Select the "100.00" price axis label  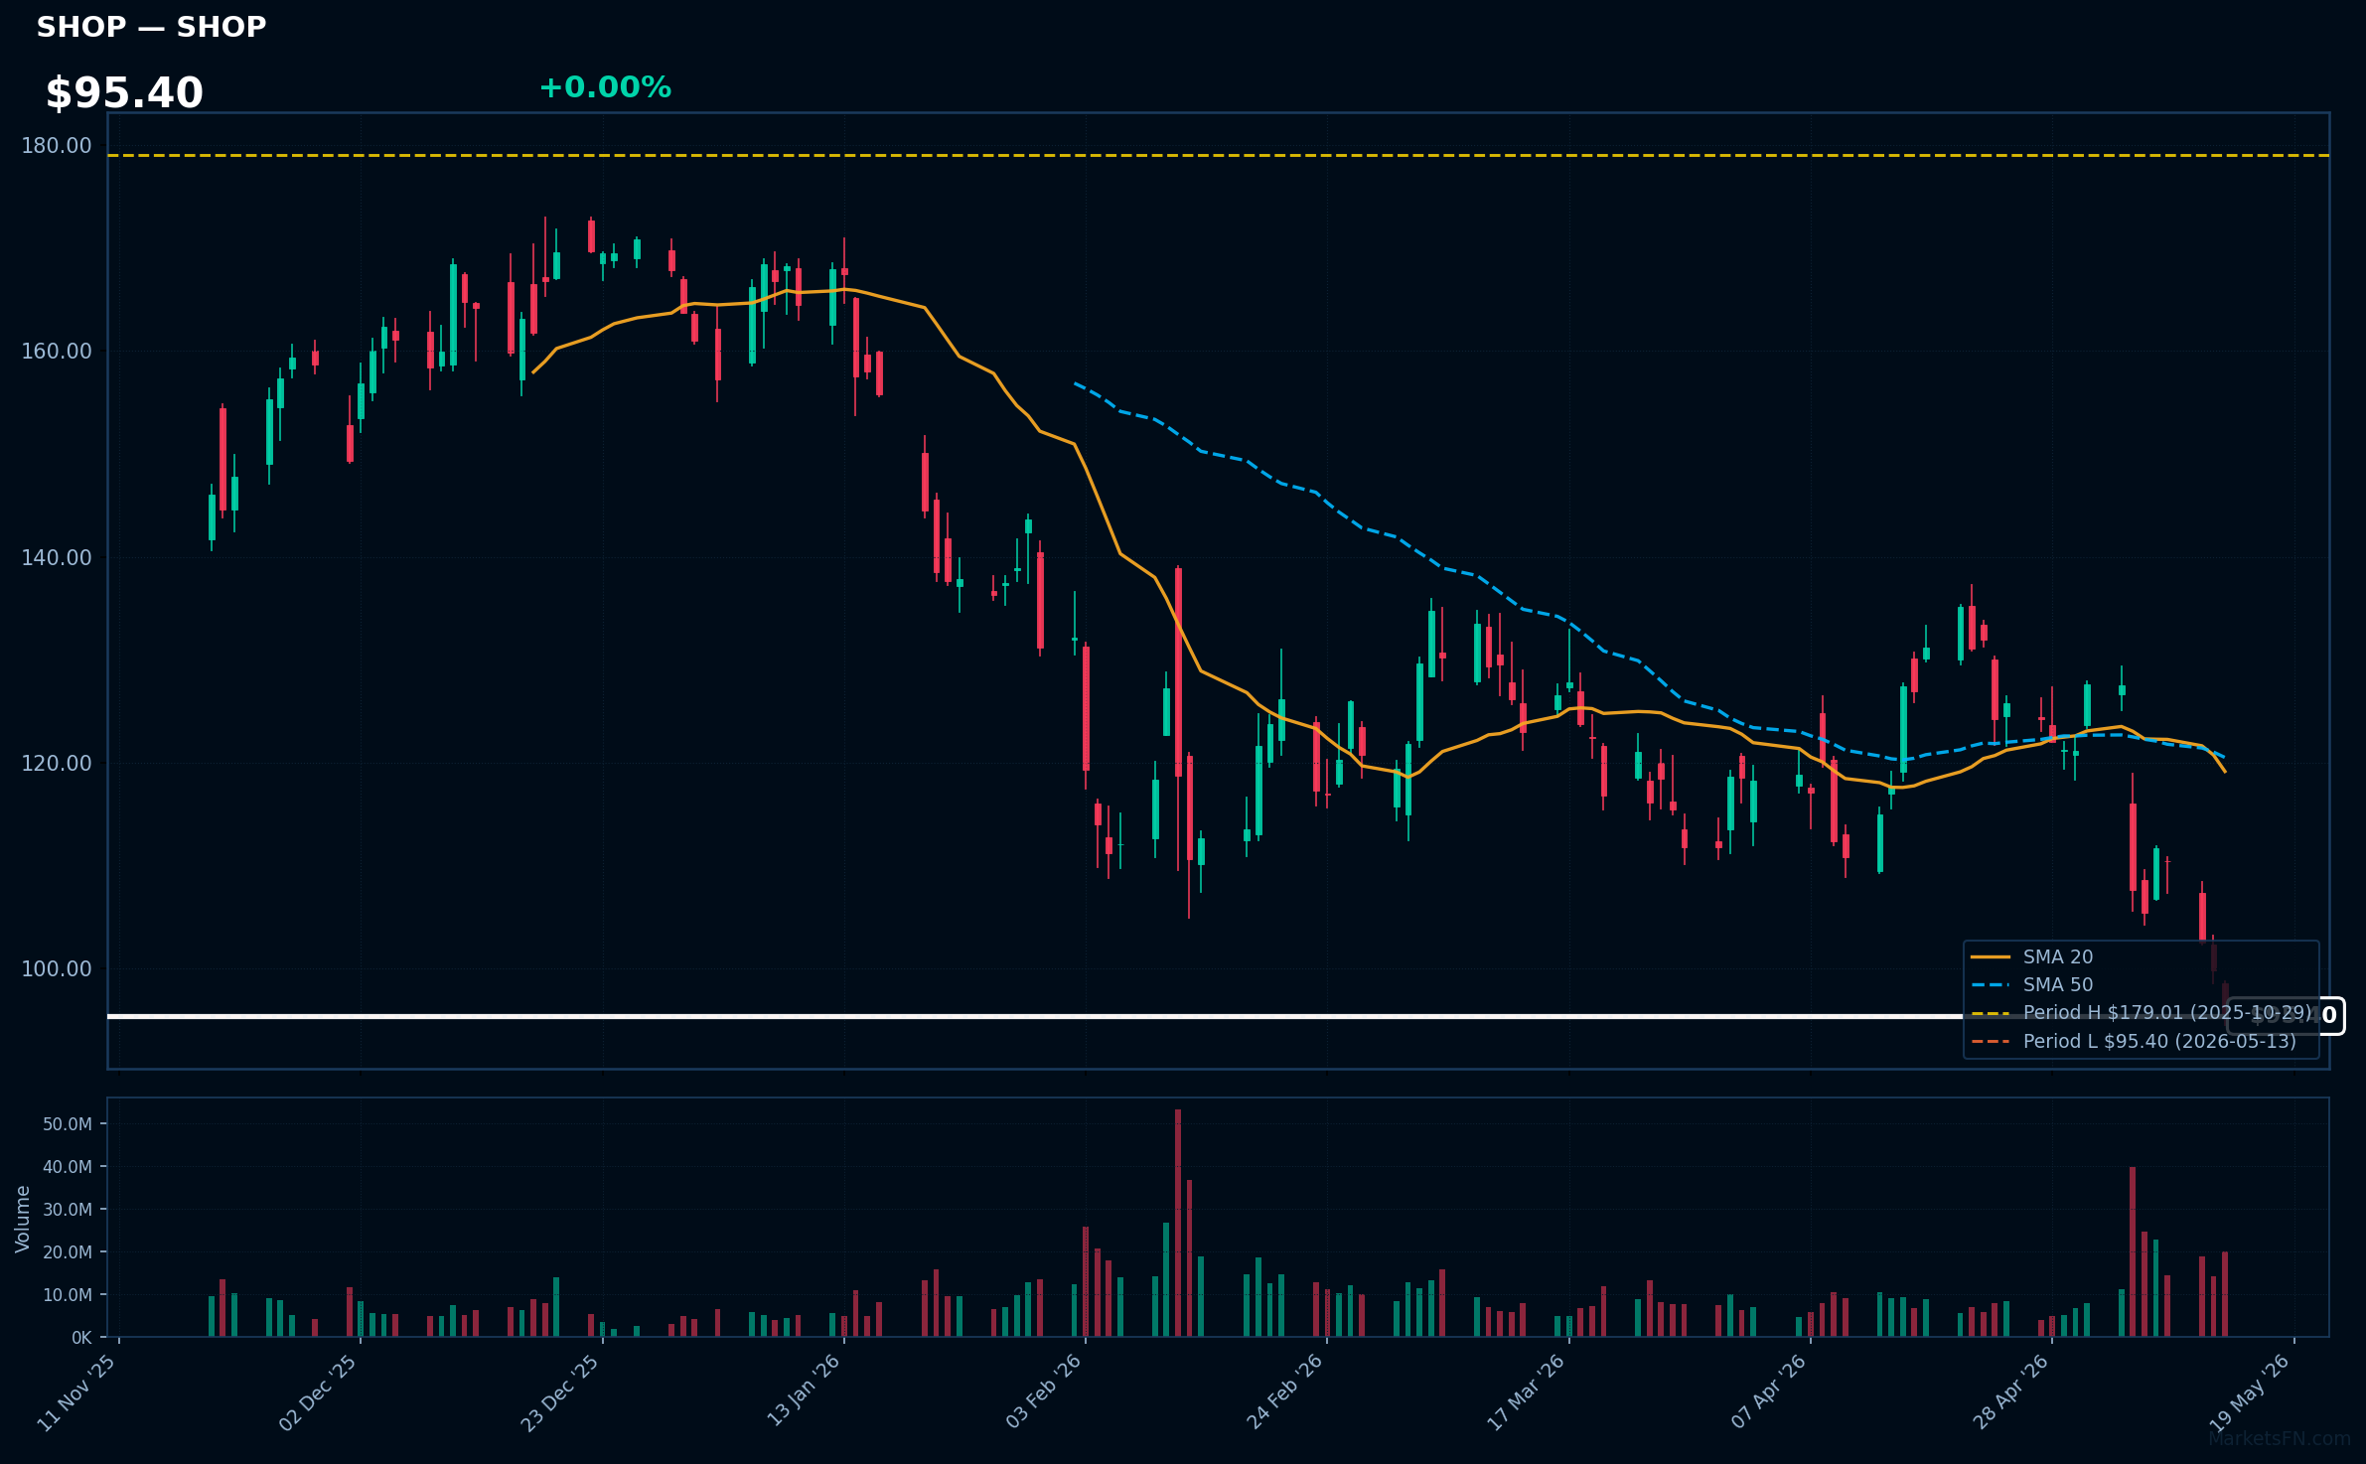[57, 968]
